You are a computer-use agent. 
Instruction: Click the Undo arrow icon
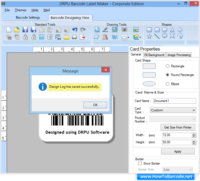tap(75, 30)
